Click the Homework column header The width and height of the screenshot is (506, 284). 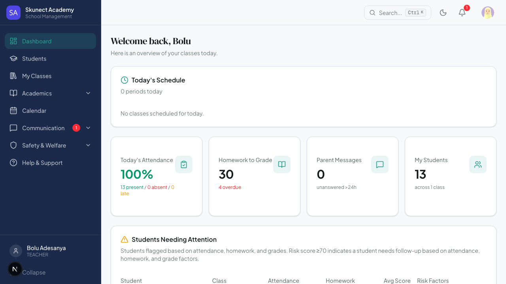pos(340,281)
